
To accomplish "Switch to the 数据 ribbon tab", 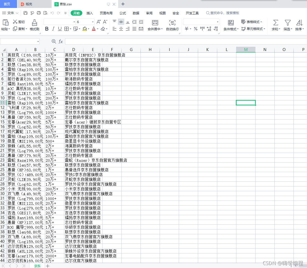I will click(x=136, y=13).
